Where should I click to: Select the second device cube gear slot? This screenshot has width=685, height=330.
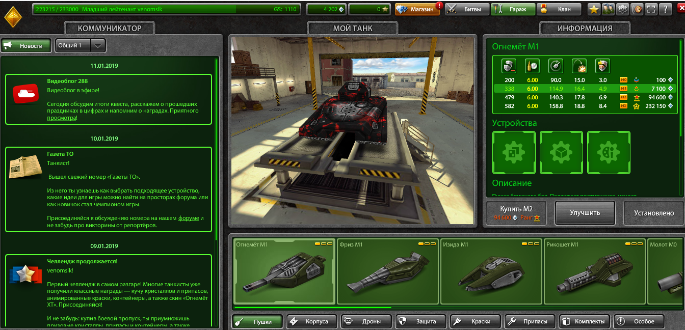561,152
